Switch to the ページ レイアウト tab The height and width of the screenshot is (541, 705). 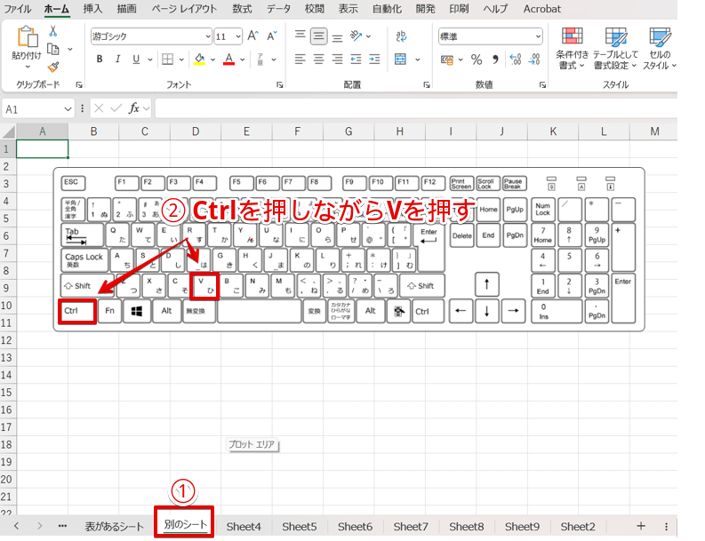pyautogui.click(x=184, y=9)
